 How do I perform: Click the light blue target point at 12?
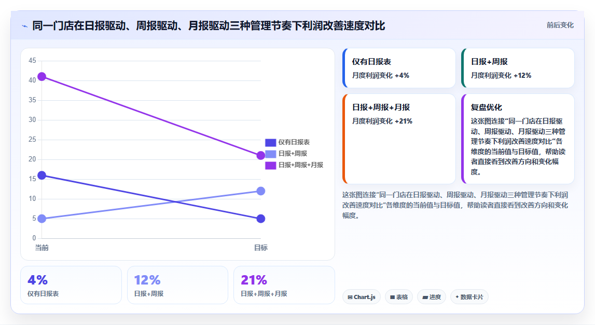tap(261, 191)
